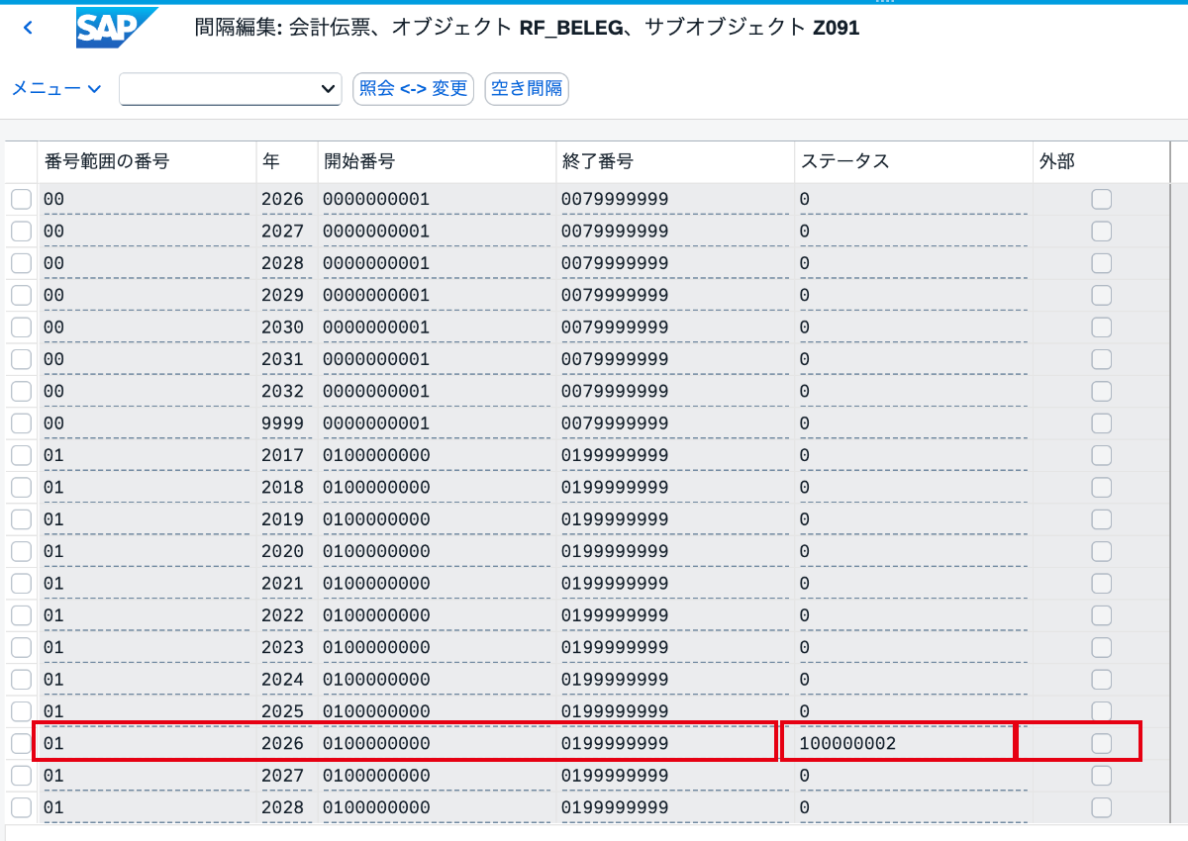The image size is (1188, 841).
Task: Open the メニュー dropdown menu
Action: (56, 88)
